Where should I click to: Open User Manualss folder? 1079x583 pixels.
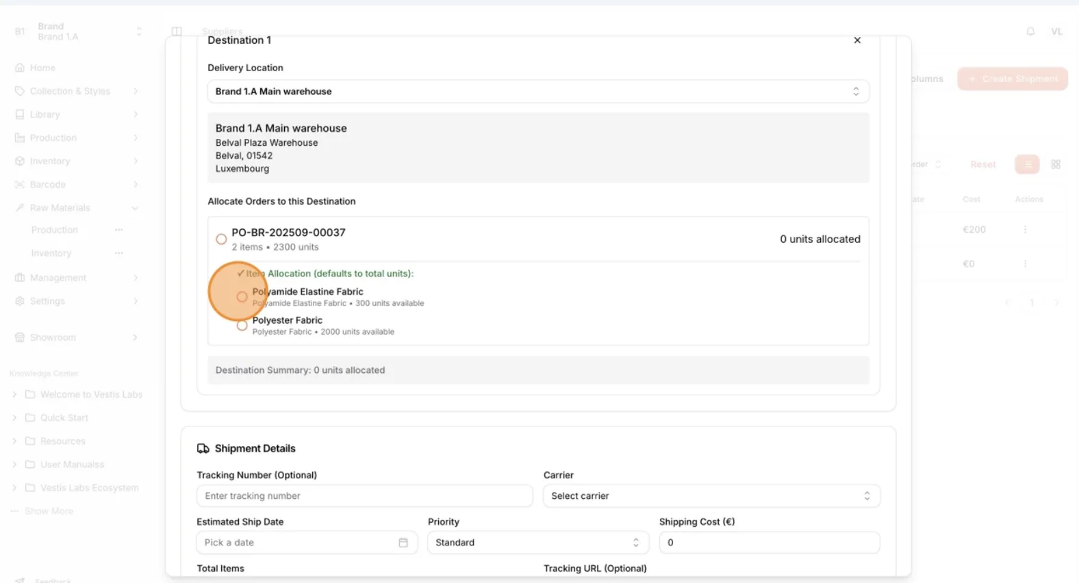[x=72, y=465]
